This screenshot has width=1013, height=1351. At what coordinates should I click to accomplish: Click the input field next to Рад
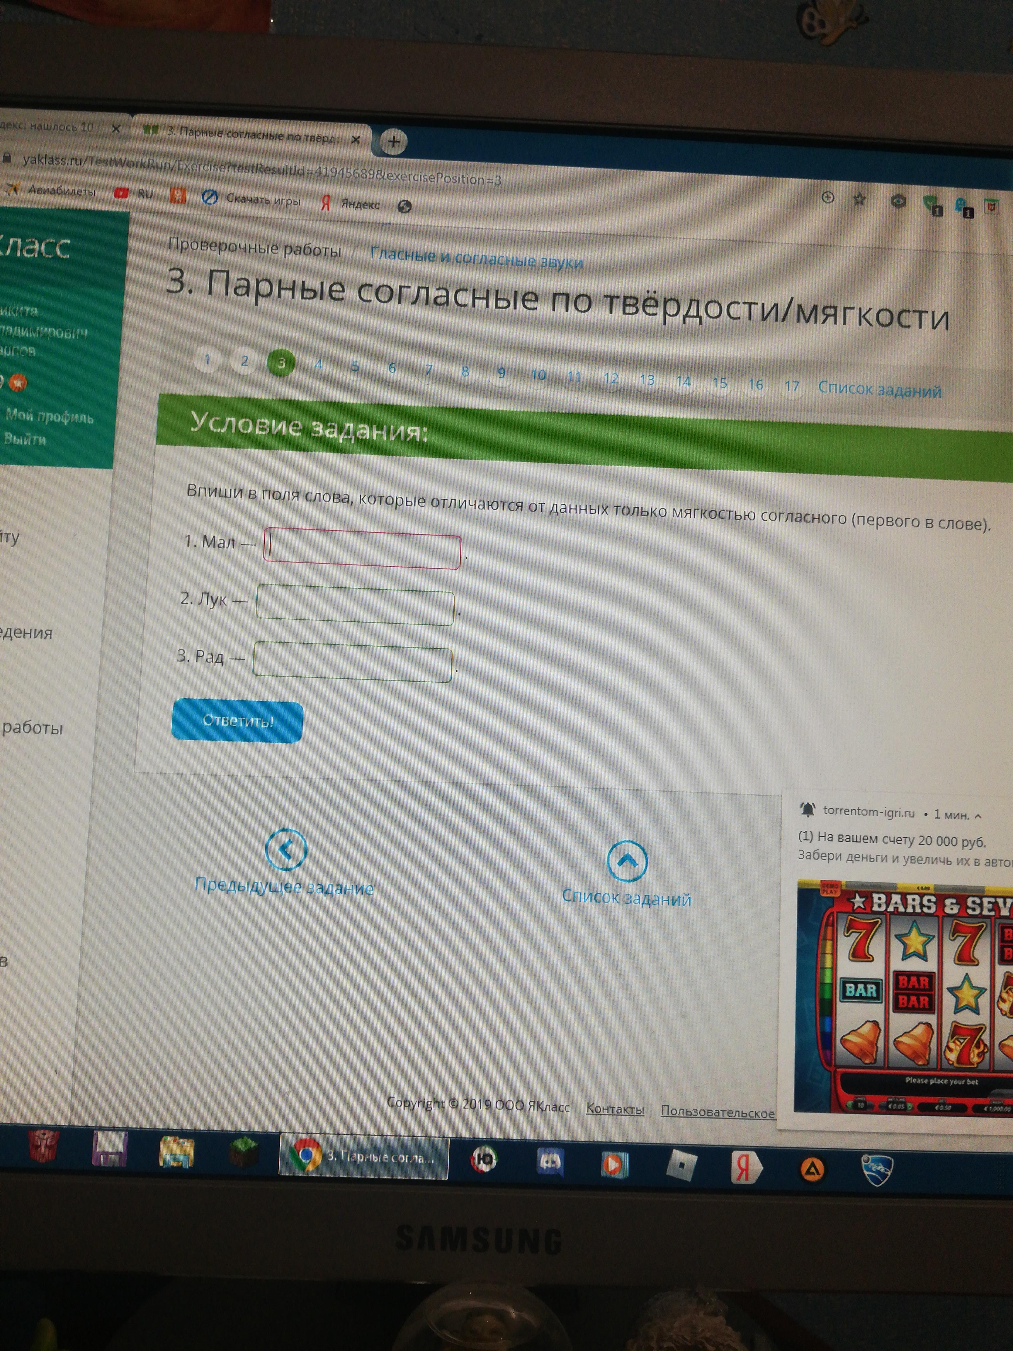click(x=352, y=663)
